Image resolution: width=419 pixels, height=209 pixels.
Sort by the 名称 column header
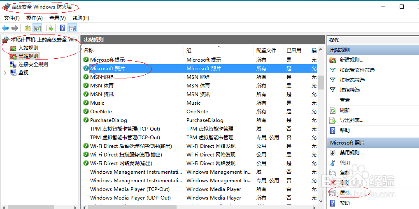coord(132,50)
